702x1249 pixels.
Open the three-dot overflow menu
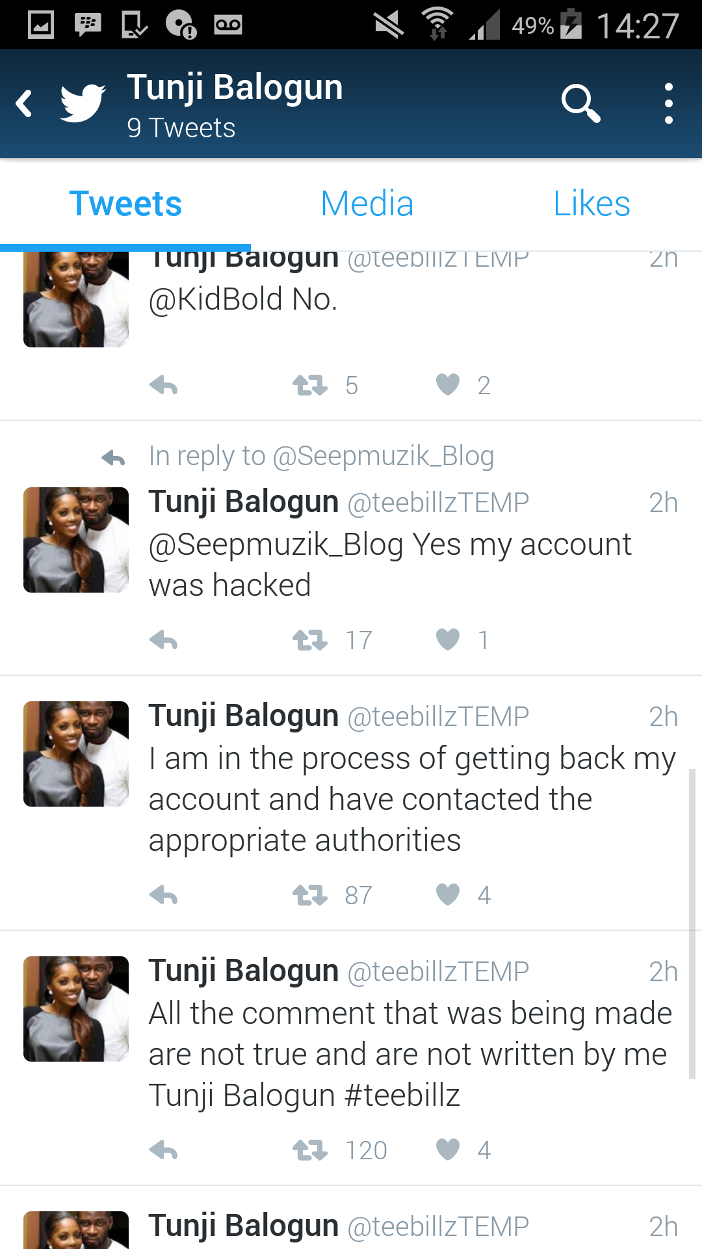point(668,103)
